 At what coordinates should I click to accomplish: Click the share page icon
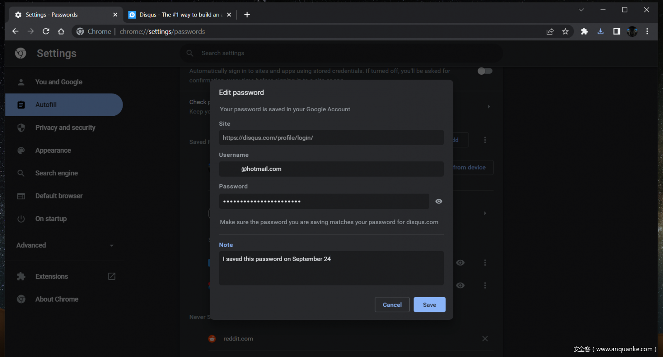click(550, 31)
